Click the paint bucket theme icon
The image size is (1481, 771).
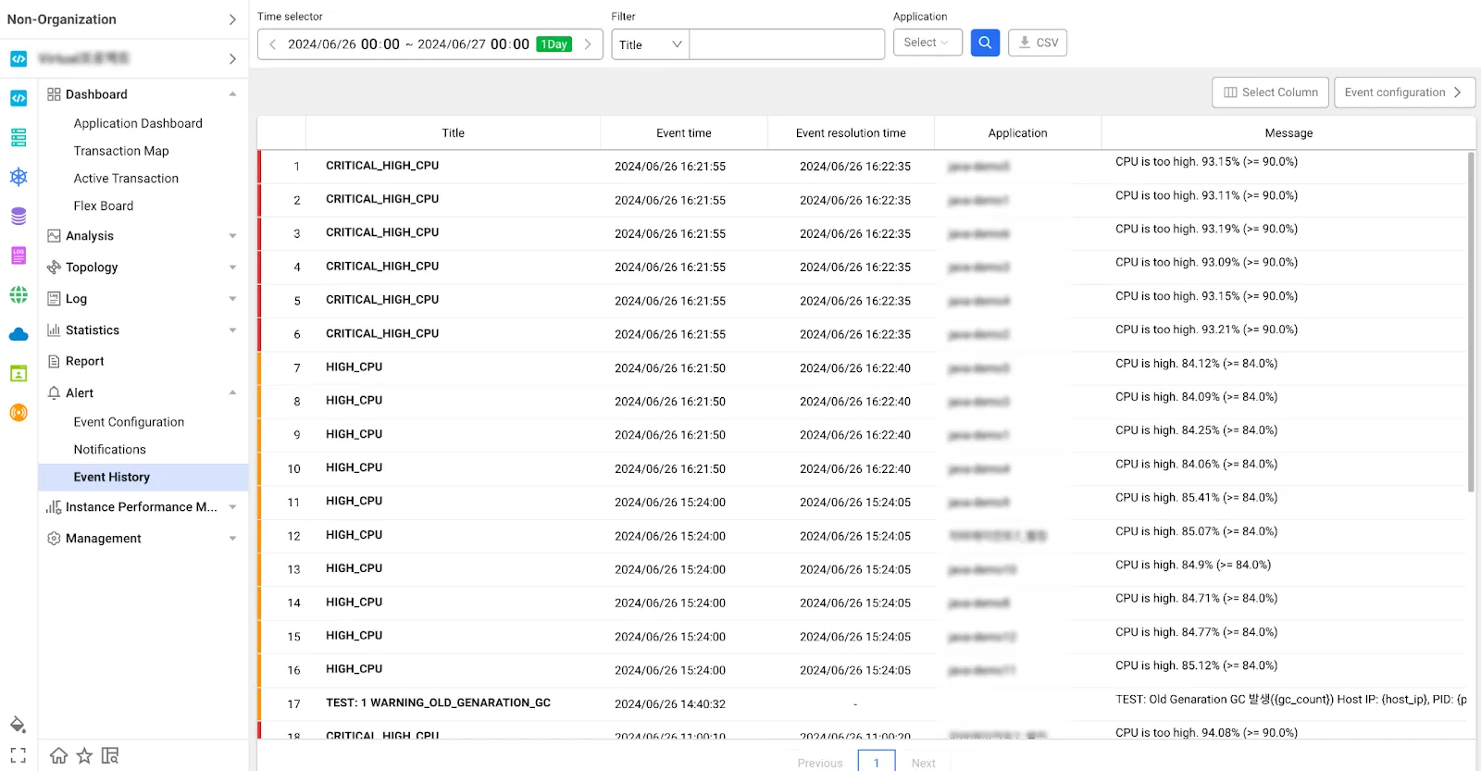18,724
